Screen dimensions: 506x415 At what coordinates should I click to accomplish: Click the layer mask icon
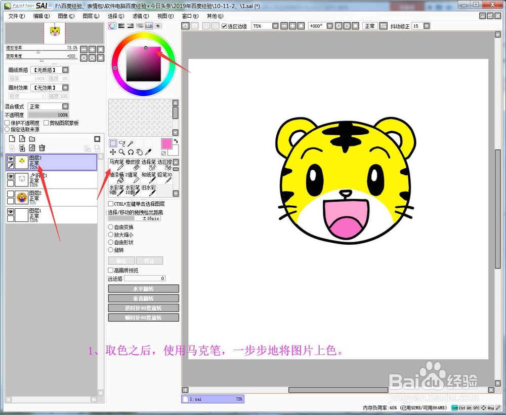click(97, 139)
